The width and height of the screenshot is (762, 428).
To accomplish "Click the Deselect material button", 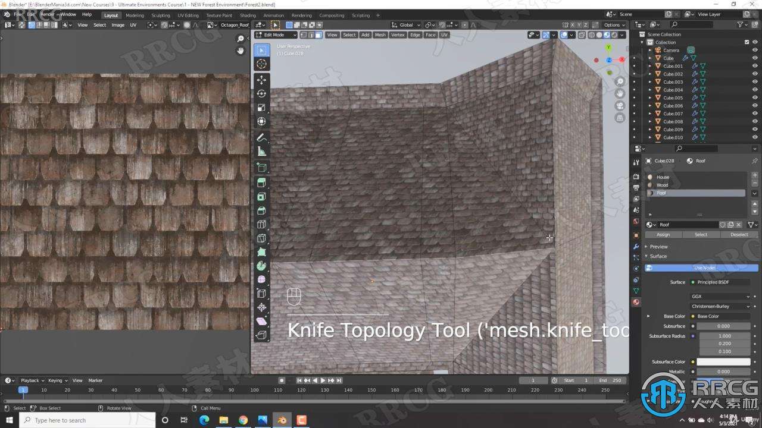I will (739, 234).
